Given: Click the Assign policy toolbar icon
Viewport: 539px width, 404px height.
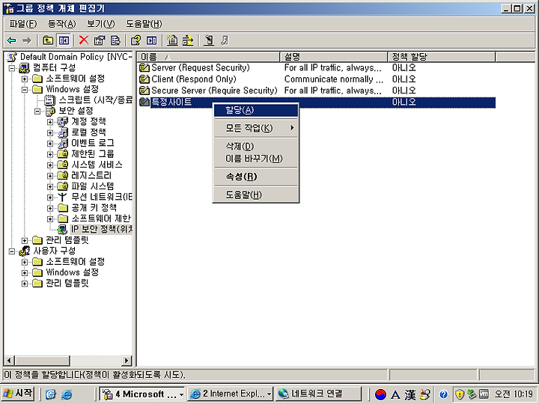Looking at the screenshot, I should coord(209,40).
